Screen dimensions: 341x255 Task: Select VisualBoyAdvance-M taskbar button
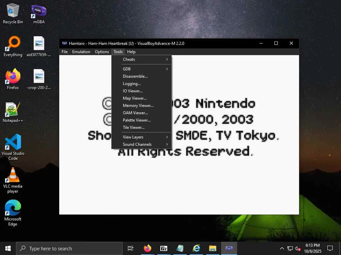tap(229, 248)
